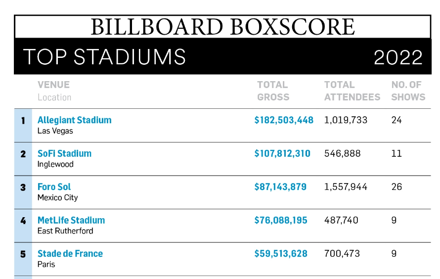Click Stade de France's $59,513,628 gross figure
Screen dimensions: 440x279
tap(281, 254)
